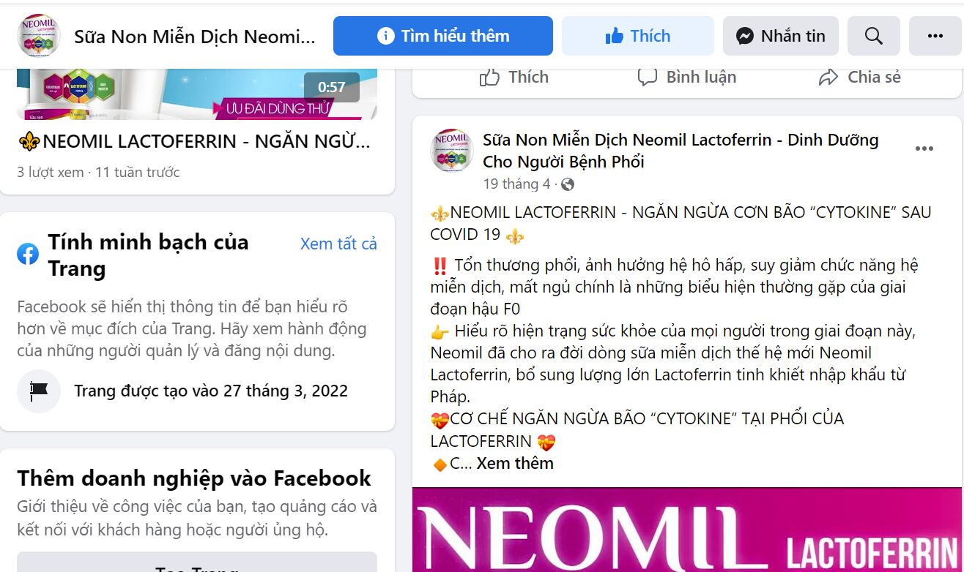Open the Neomil page avatar in the header
Image resolution: width=964 pixels, height=572 pixels.
pyautogui.click(x=38, y=36)
